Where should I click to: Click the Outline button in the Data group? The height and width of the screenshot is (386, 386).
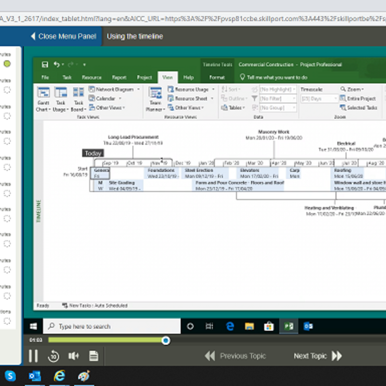(x=234, y=98)
